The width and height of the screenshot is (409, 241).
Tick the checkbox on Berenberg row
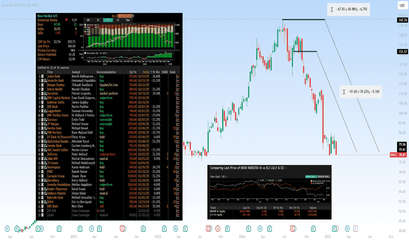(42, 180)
